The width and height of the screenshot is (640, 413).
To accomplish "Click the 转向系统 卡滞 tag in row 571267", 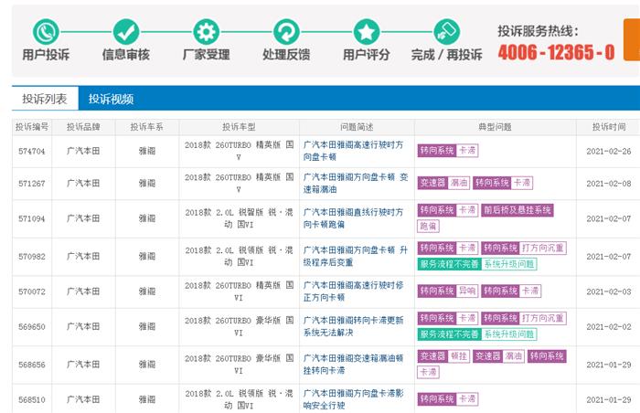I will pos(503,183).
